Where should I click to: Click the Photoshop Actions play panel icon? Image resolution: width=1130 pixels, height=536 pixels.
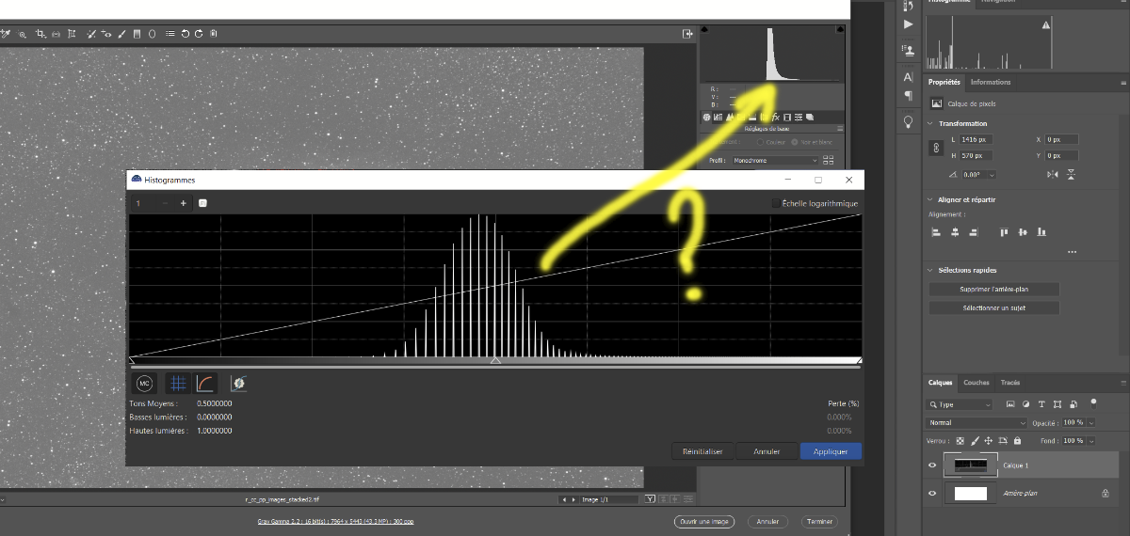click(908, 24)
